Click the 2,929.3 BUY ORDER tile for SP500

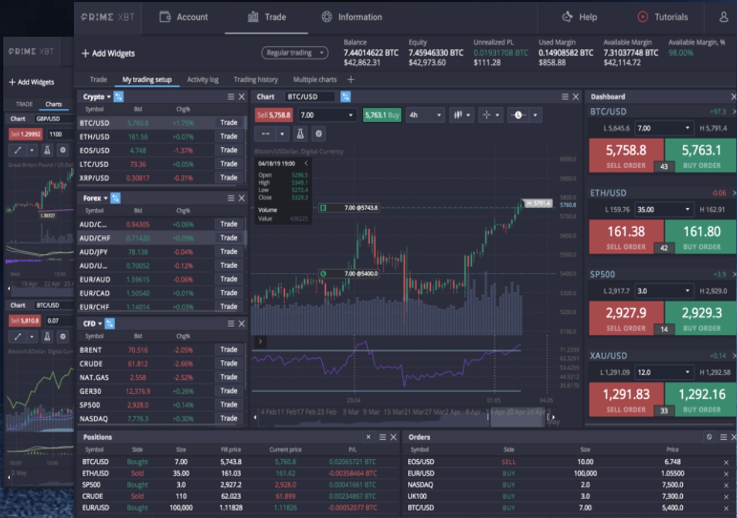click(701, 318)
